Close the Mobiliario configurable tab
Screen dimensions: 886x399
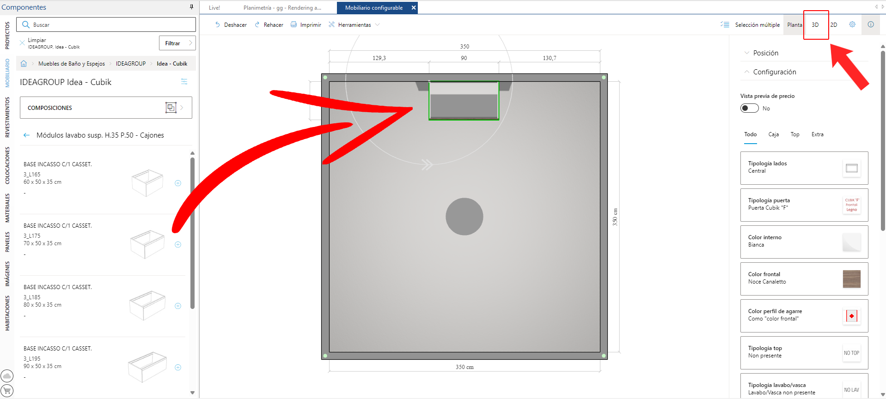(414, 8)
